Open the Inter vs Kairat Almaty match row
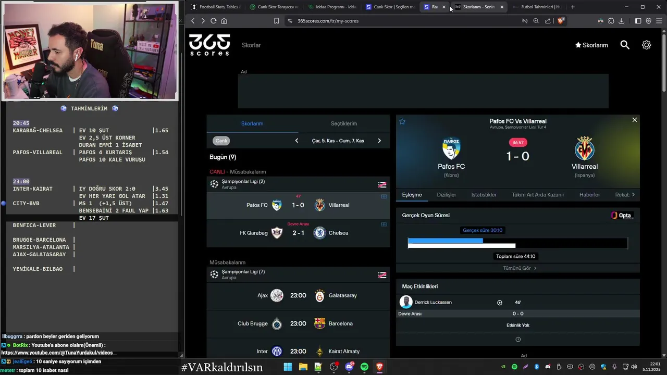The height and width of the screenshot is (375, 667). tap(298, 351)
